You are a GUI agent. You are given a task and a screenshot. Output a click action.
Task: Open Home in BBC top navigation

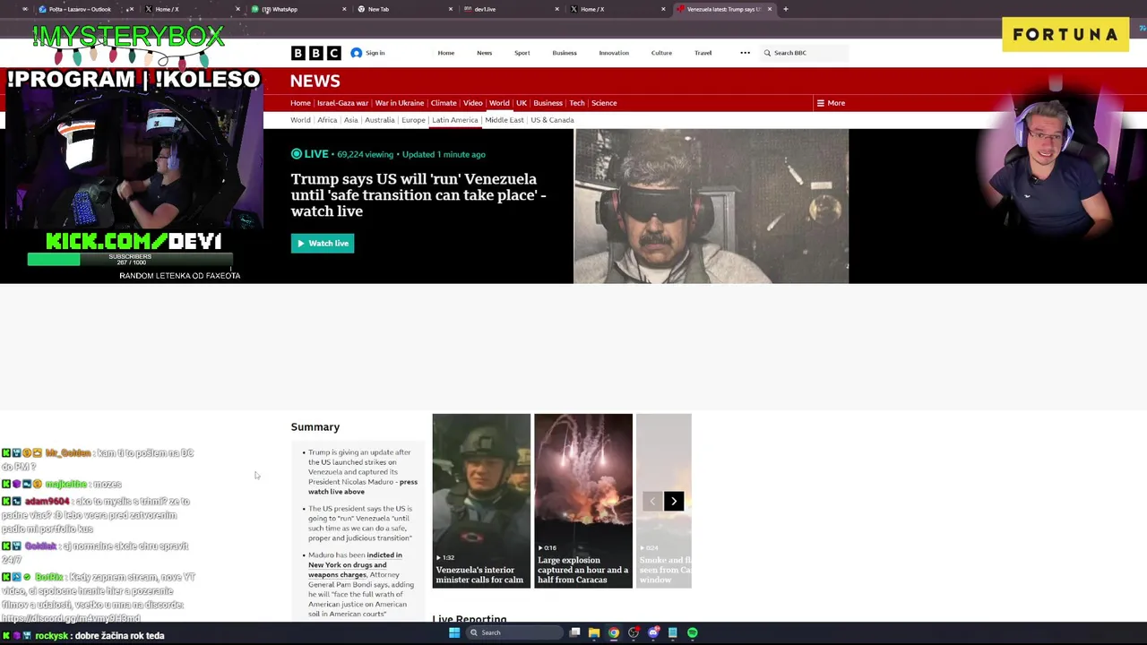(x=446, y=53)
